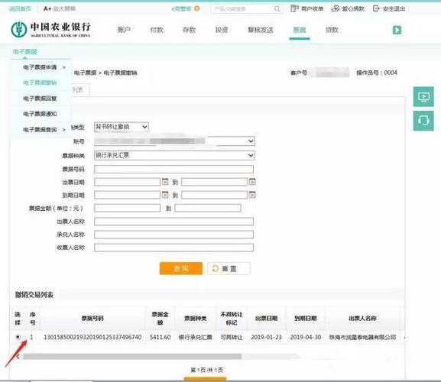Click the green video demo side icon

(x=423, y=97)
